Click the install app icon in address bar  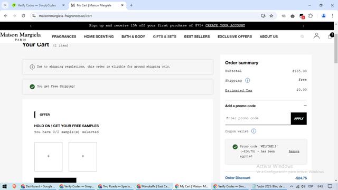(x=263, y=16)
